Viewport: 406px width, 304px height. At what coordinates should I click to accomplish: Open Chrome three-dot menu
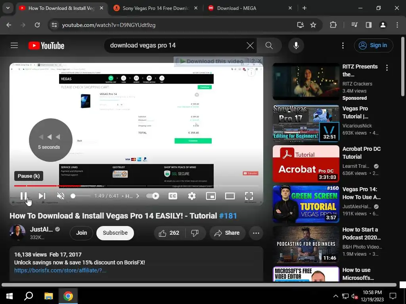click(x=397, y=25)
